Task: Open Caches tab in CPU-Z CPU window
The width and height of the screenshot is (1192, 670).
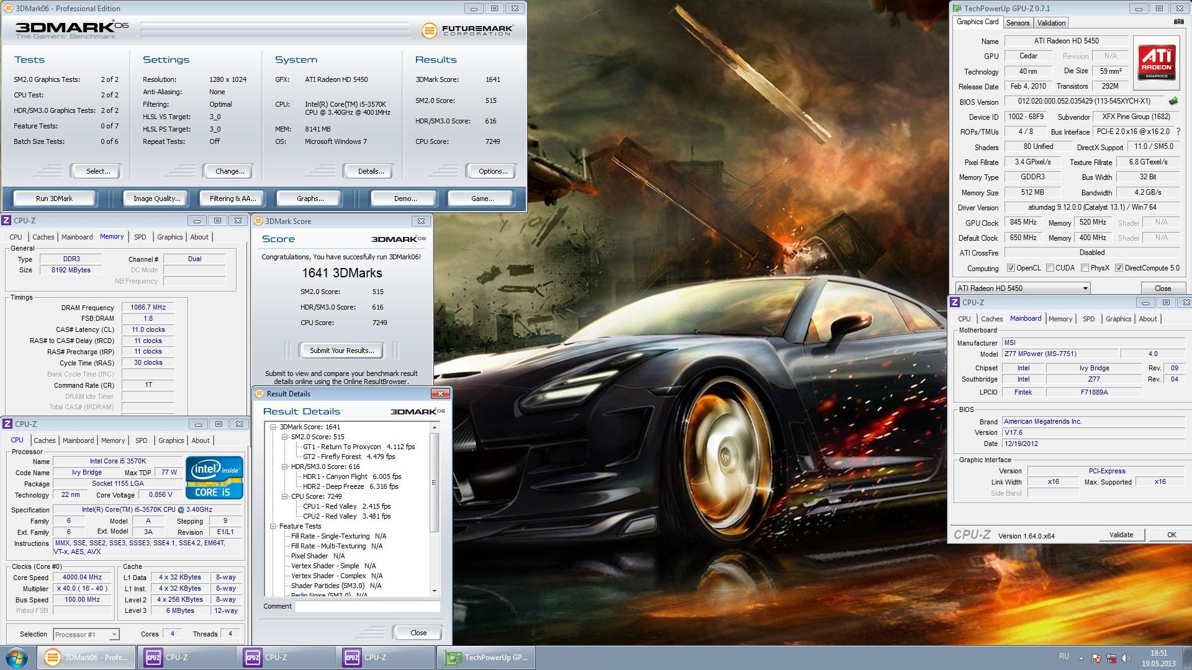Action: click(x=45, y=440)
